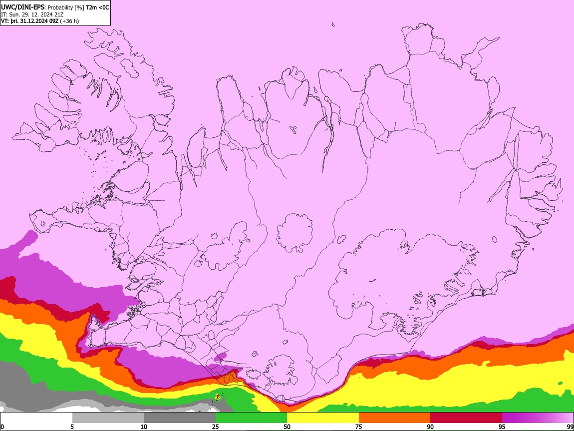Click the orange 75–90% legend swatch
574x431 pixels.
pyautogui.click(x=395, y=418)
